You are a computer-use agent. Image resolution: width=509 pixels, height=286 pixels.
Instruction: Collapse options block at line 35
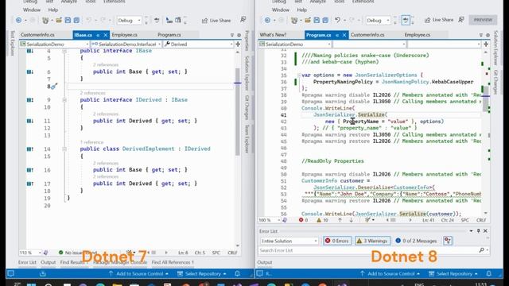299,75
